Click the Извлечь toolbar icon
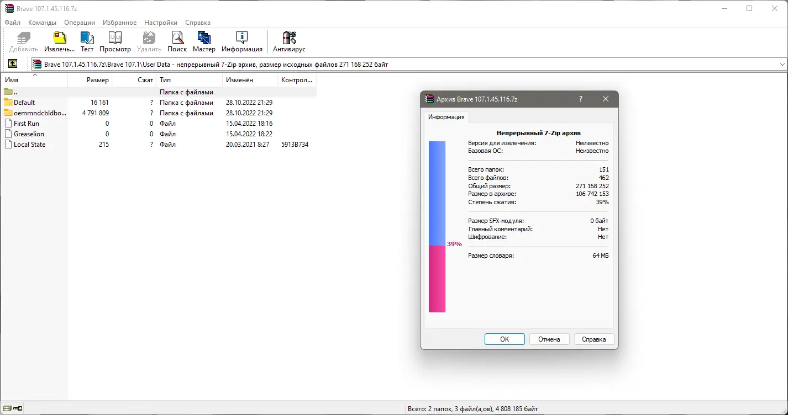The height and width of the screenshot is (415, 788). click(59, 38)
